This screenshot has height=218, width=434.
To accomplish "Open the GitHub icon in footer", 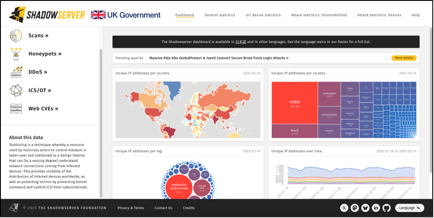I will pos(386,208).
